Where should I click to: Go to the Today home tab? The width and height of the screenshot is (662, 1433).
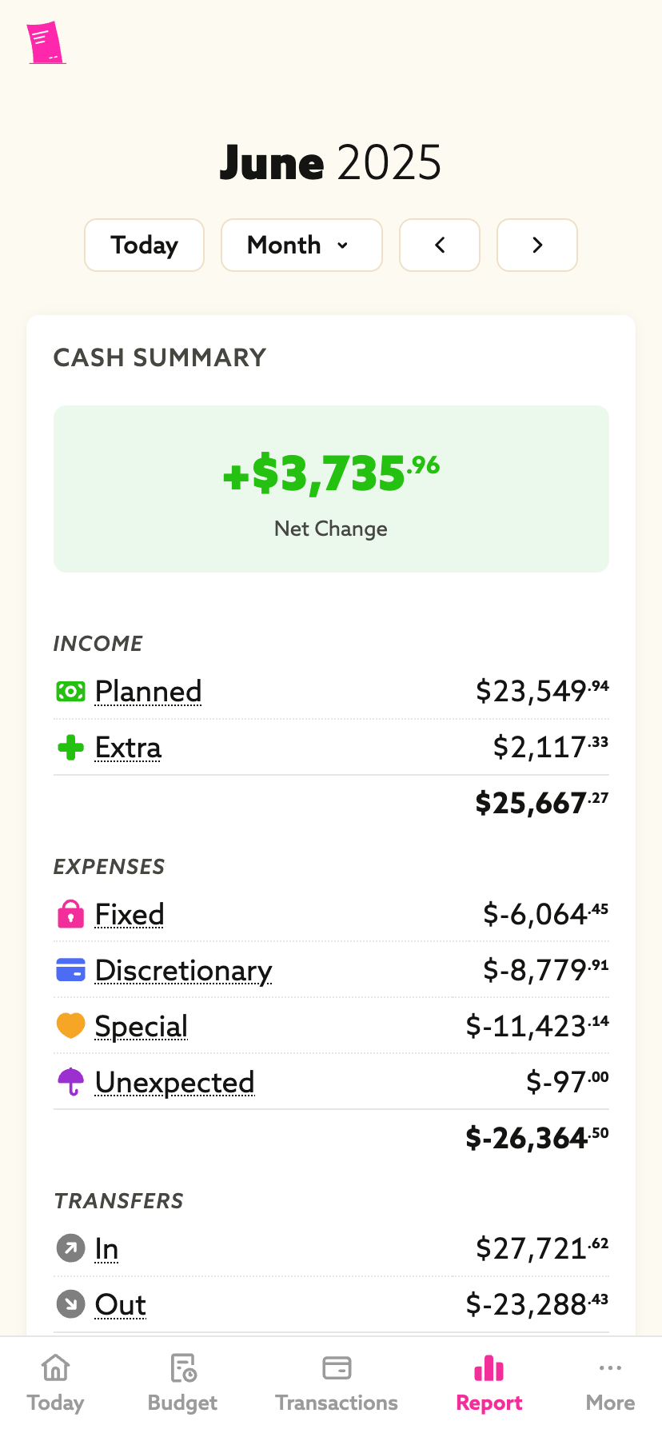[x=55, y=1384]
